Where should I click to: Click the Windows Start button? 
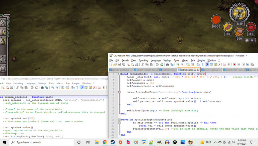point(4,142)
